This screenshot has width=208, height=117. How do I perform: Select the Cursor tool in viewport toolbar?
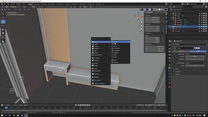(3, 17)
